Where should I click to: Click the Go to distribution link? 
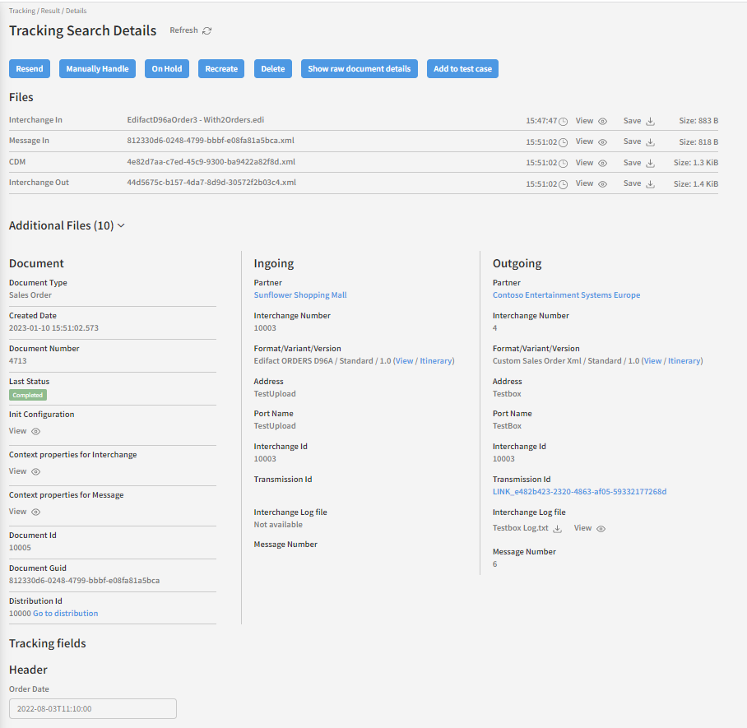(65, 614)
